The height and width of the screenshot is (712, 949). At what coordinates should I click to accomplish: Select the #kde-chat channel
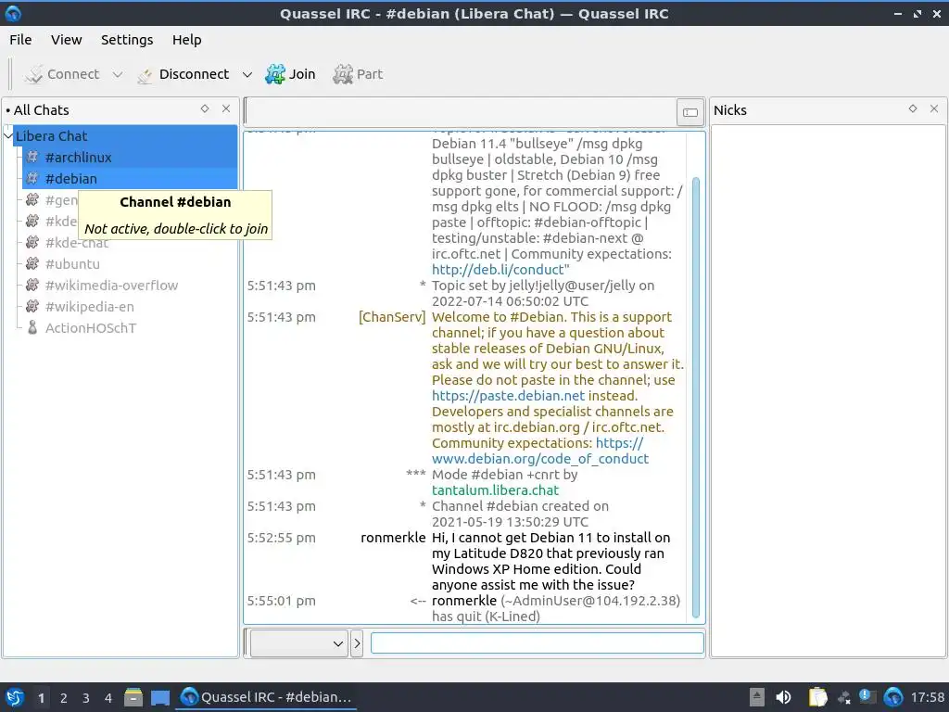pos(77,243)
